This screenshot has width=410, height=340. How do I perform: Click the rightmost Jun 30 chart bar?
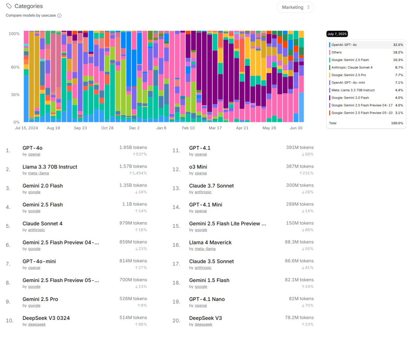[x=301, y=80]
